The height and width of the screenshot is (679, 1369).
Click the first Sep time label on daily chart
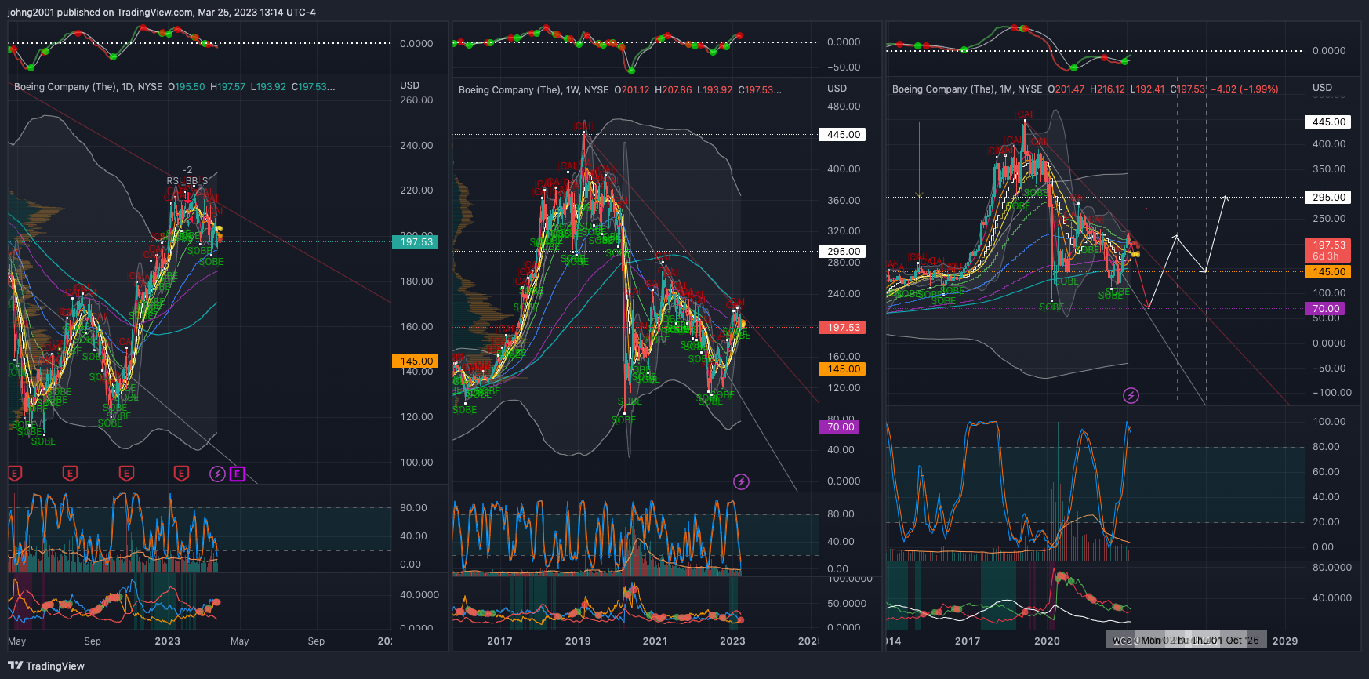93,641
